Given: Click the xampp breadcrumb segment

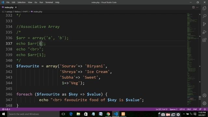Looking at the screenshot, I should [x=9, y=12].
